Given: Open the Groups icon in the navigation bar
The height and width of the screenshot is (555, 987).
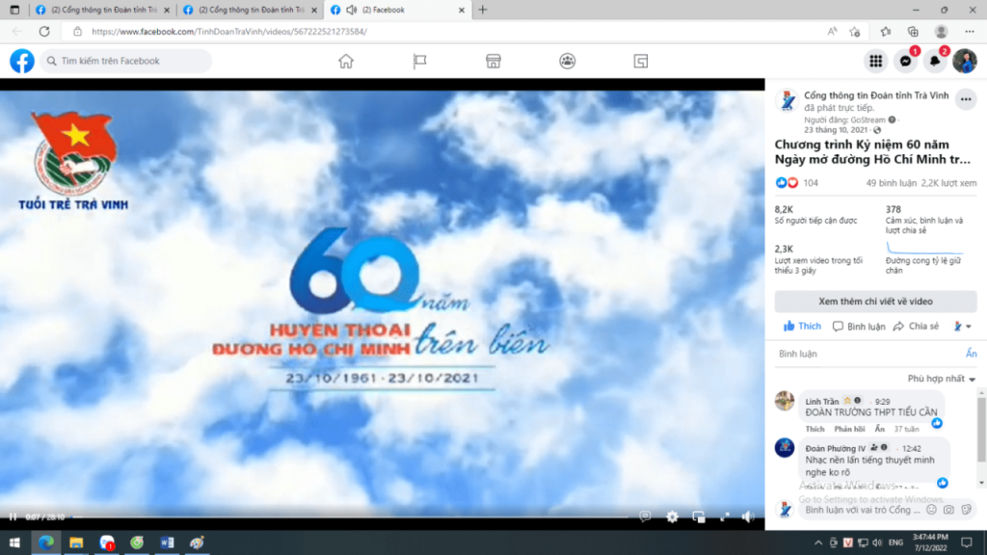Looking at the screenshot, I should click(567, 60).
